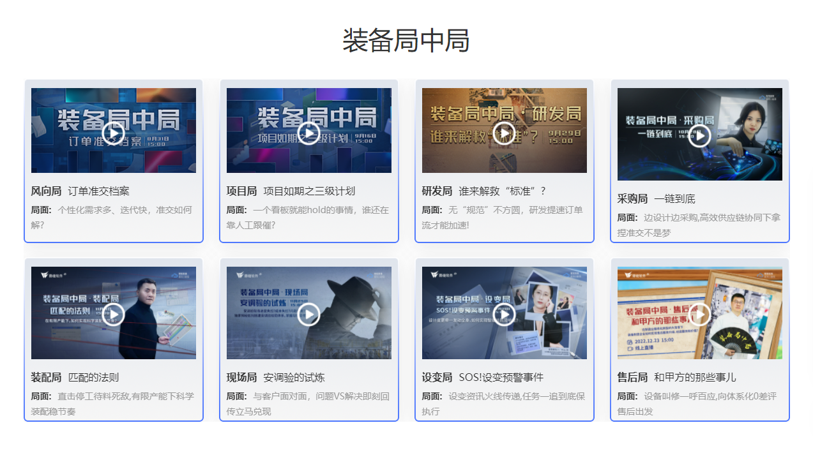
Task: Select the 研发局 谁来解救"标准" title
Action: 483,191
